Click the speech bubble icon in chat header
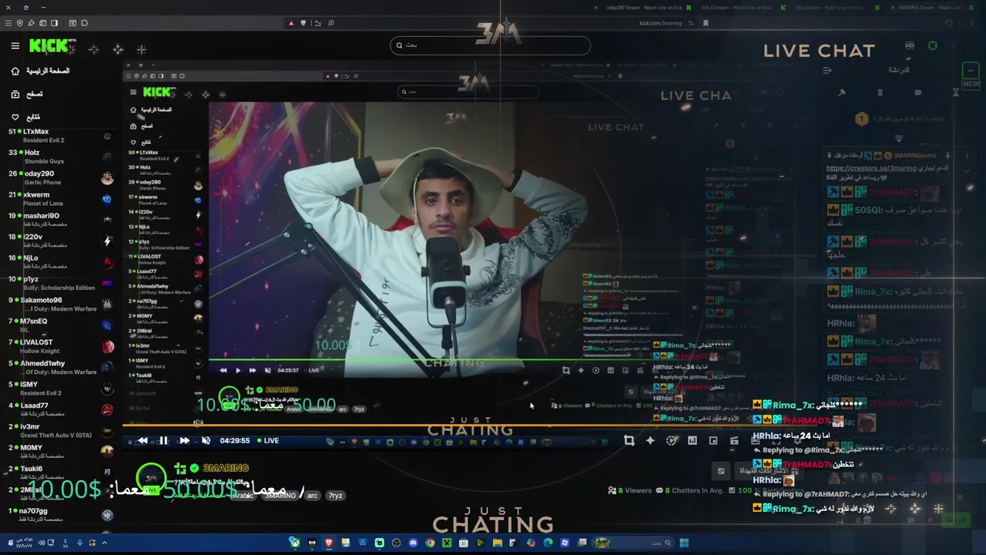 coord(917,92)
